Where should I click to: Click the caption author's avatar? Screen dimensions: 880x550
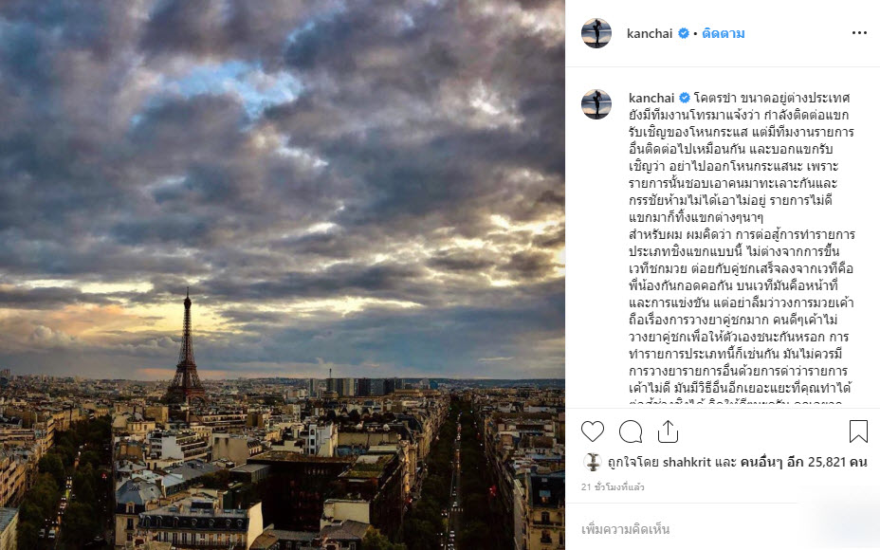[x=596, y=104]
